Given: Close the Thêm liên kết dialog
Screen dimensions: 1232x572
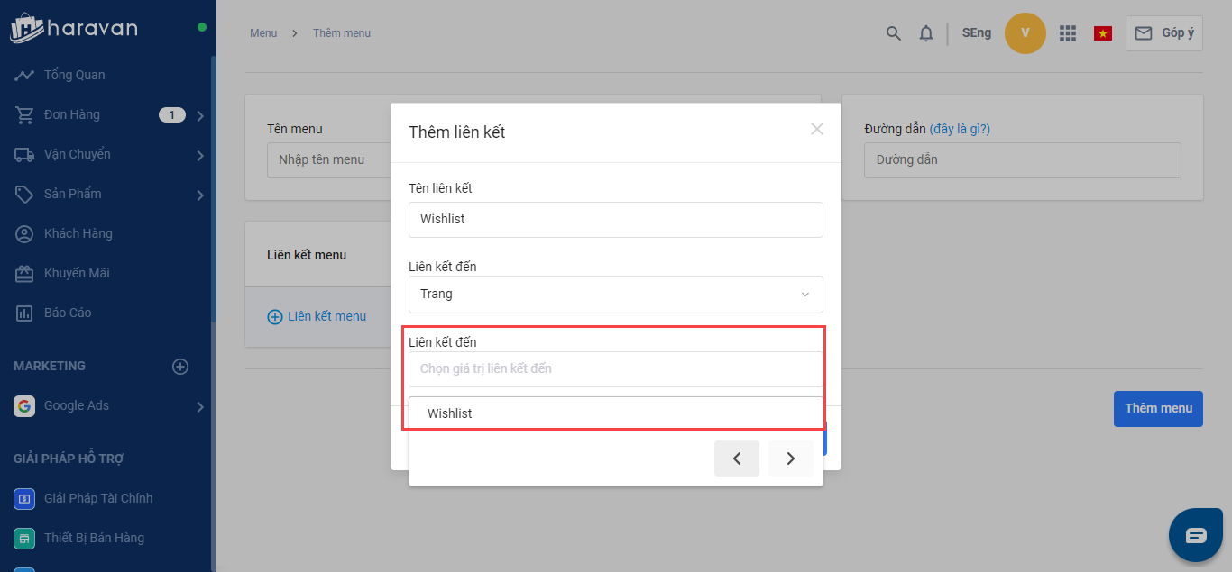Looking at the screenshot, I should pyautogui.click(x=817, y=129).
